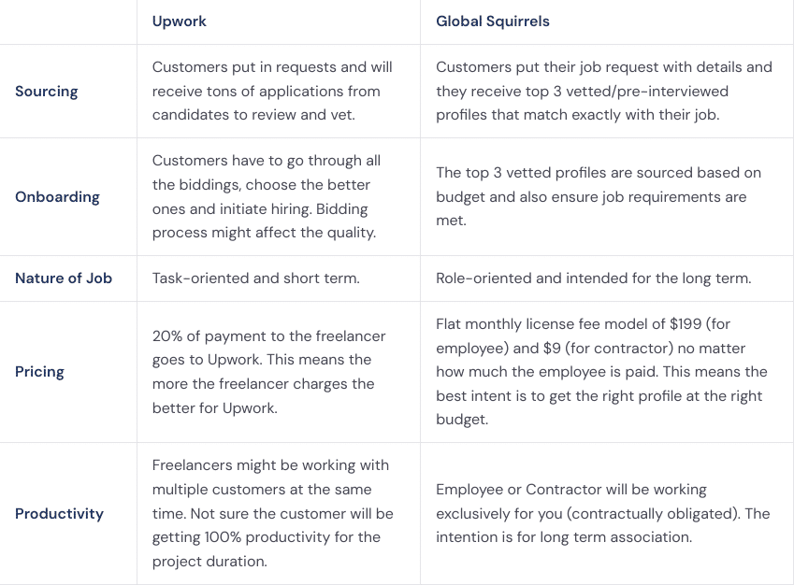This screenshot has width=794, height=585.
Task: Select the Sourcing row label
Action: [47, 92]
